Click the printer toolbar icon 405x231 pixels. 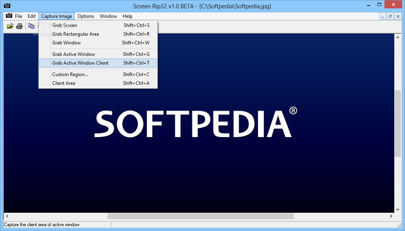(x=19, y=26)
